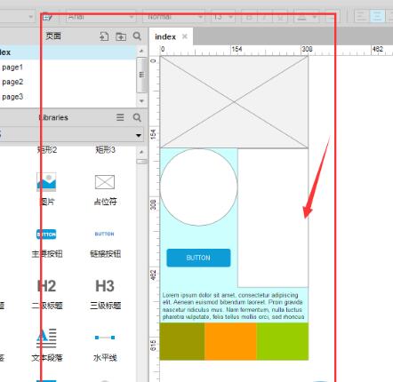Image resolution: width=393 pixels, height=382 pixels.
Task: Click the widget list scroll-up arrow
Action: click(141, 152)
